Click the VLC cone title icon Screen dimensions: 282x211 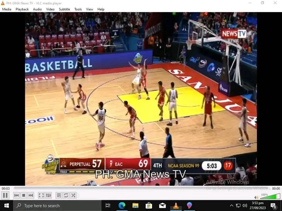(x=3, y=3)
